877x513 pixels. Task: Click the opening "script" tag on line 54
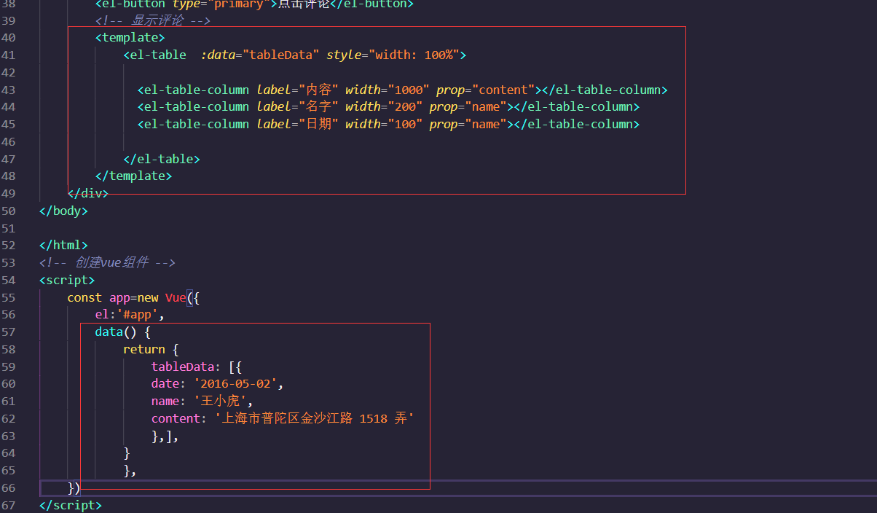coord(67,280)
